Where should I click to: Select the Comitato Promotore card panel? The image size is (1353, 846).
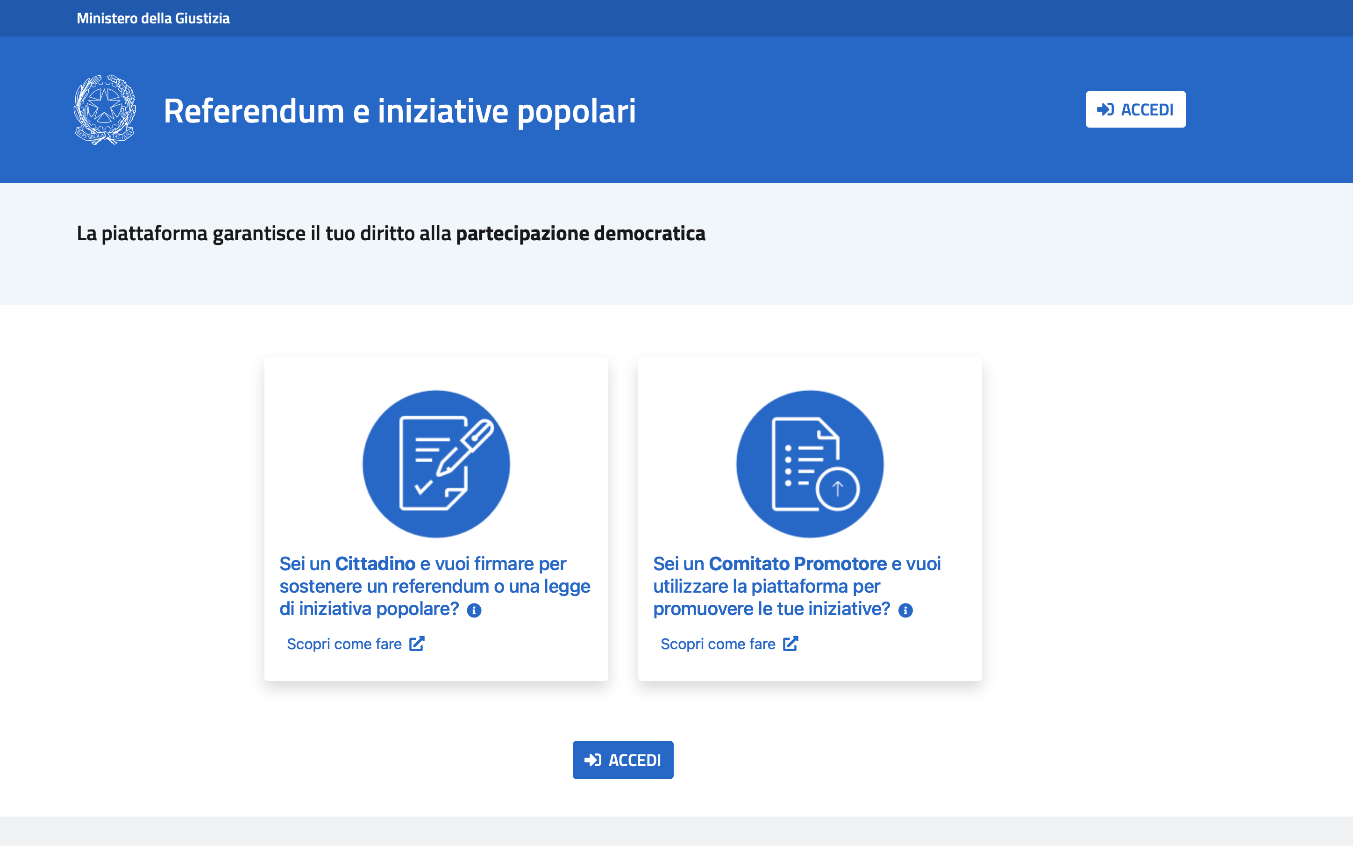810,519
